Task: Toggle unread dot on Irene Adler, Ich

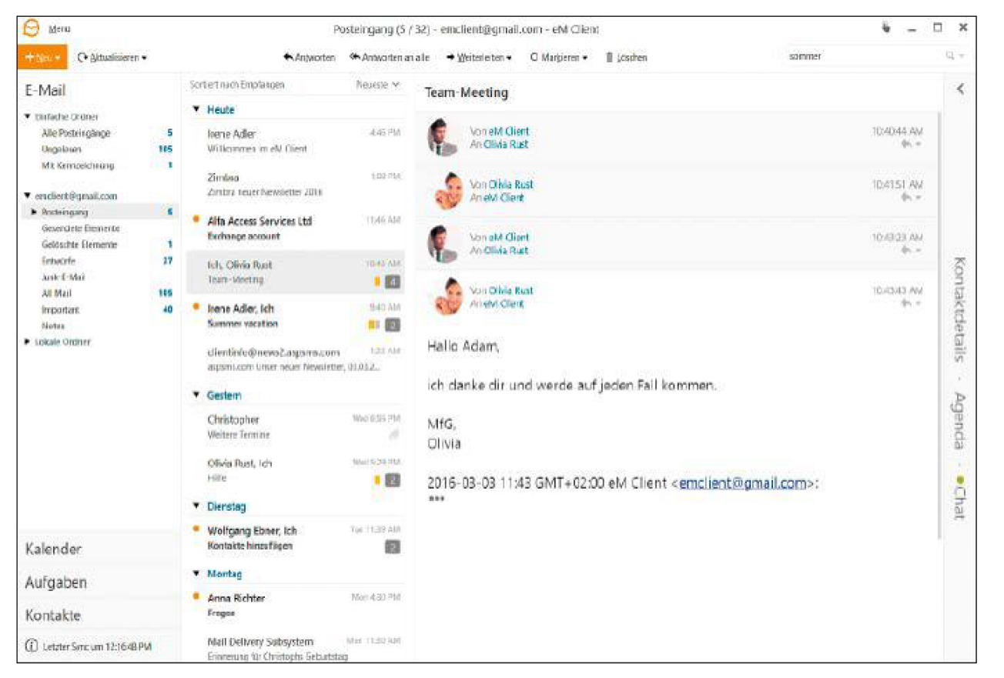Action: tap(196, 308)
